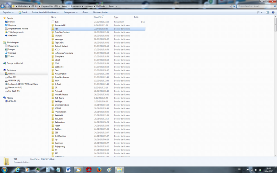Open Dropbox in Favoris sidebar
The width and height of the screenshot is (277, 173).
tap(12, 25)
